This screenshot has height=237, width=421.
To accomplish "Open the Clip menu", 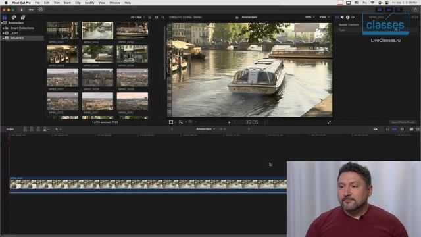I will (x=78, y=3).
